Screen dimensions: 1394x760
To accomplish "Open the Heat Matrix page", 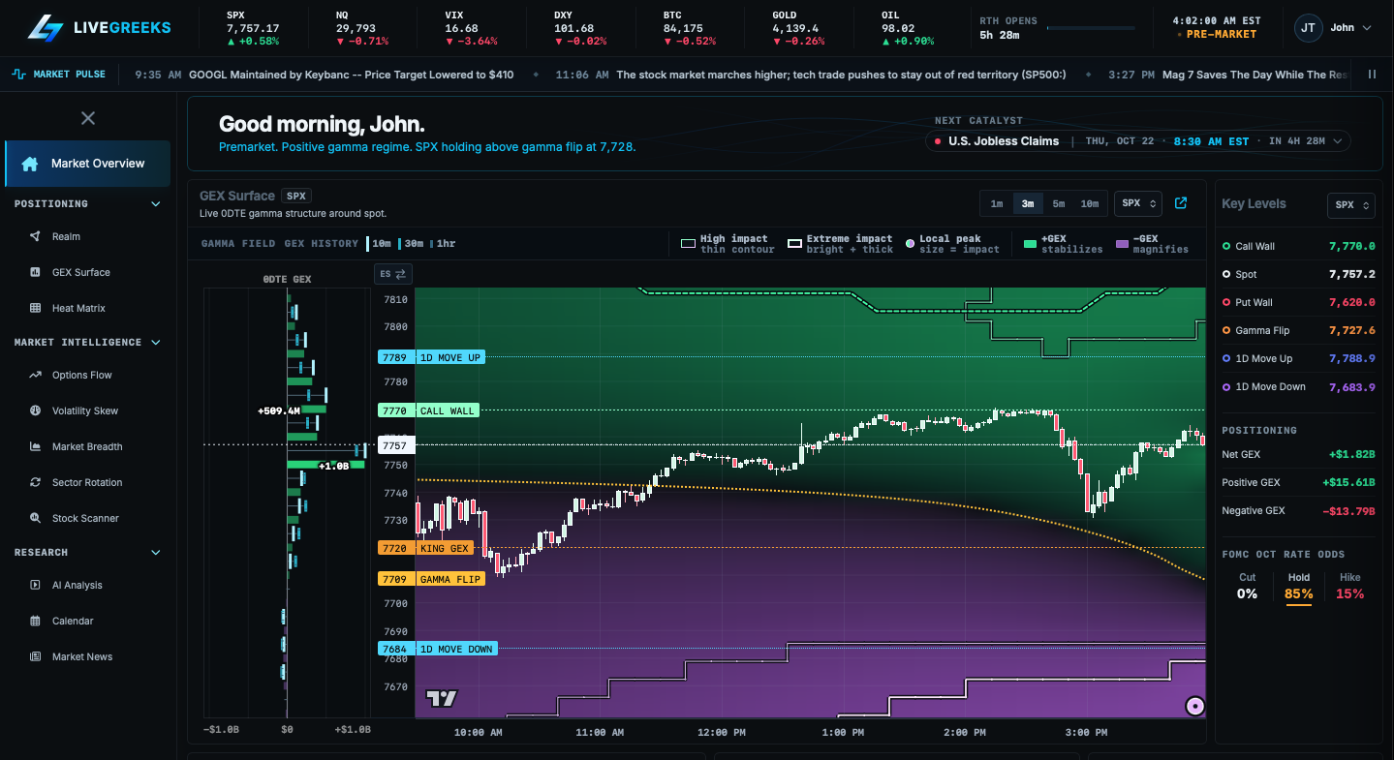I will (x=78, y=308).
